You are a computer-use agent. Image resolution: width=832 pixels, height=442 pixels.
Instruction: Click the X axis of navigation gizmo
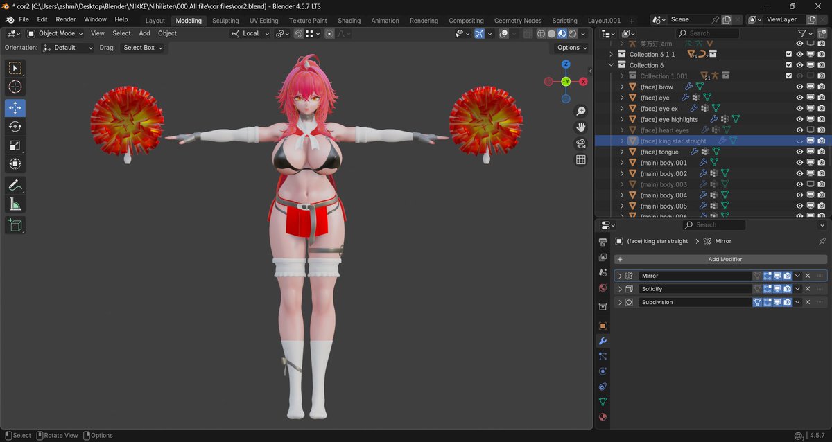coord(583,81)
